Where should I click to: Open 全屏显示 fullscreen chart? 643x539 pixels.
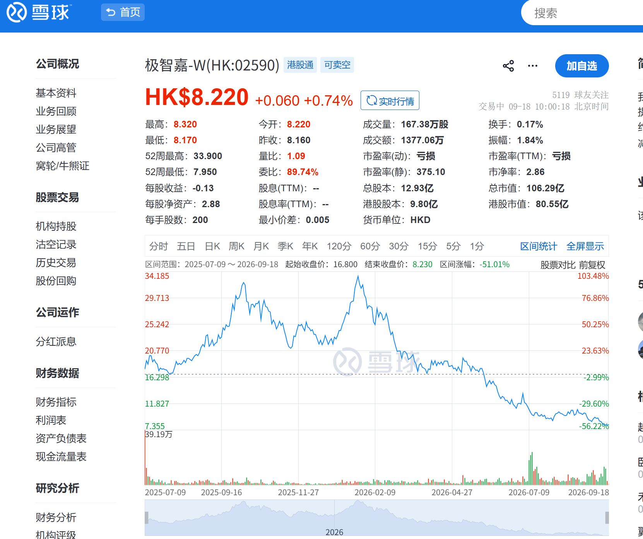pos(585,246)
